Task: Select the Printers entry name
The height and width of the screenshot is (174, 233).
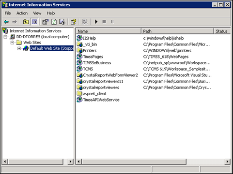Action: click(x=90, y=51)
